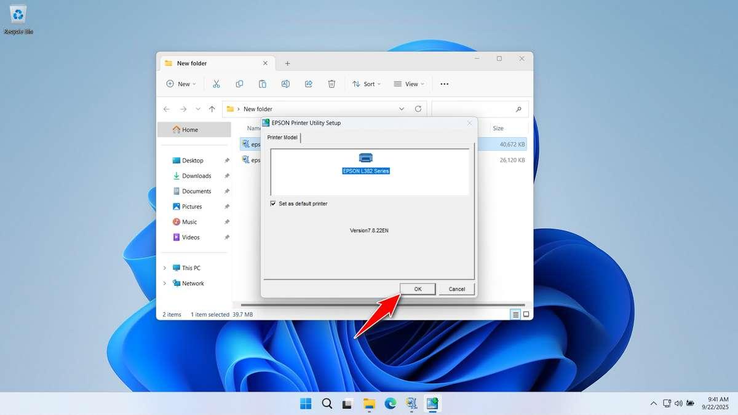
Task: Click the Share icon in the toolbar
Action: (308, 84)
